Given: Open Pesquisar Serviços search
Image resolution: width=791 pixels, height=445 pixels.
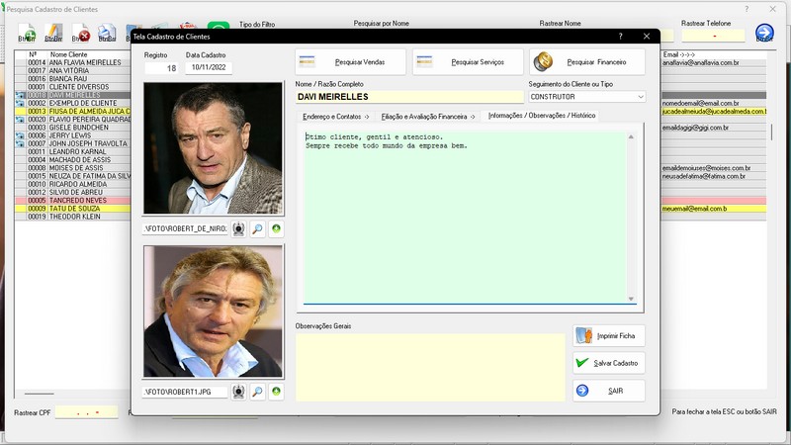Looking at the screenshot, I should pos(468,62).
